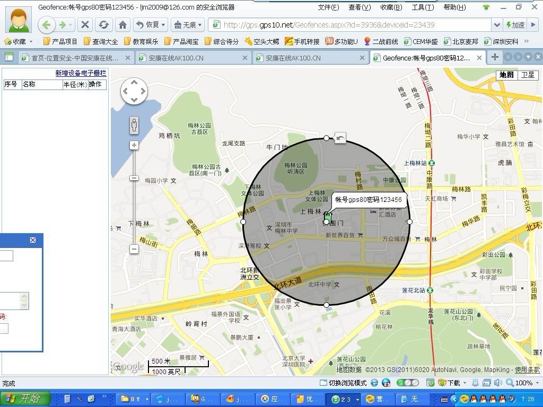543x407 pixels.
Task: Open a new tab with the plus button
Action: pos(495,57)
